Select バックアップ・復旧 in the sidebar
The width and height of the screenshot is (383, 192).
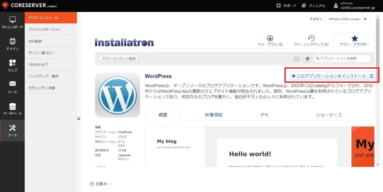pos(51,76)
